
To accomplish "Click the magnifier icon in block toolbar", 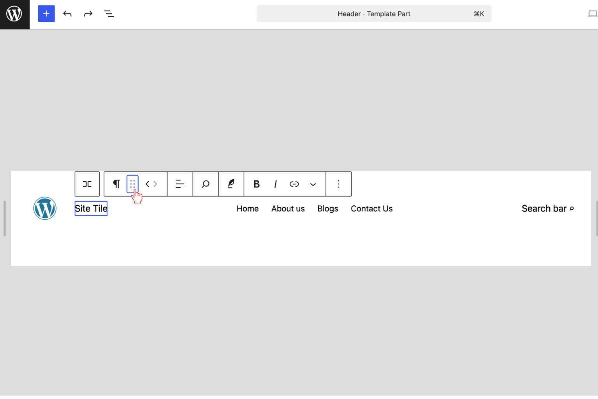I will coord(206,184).
